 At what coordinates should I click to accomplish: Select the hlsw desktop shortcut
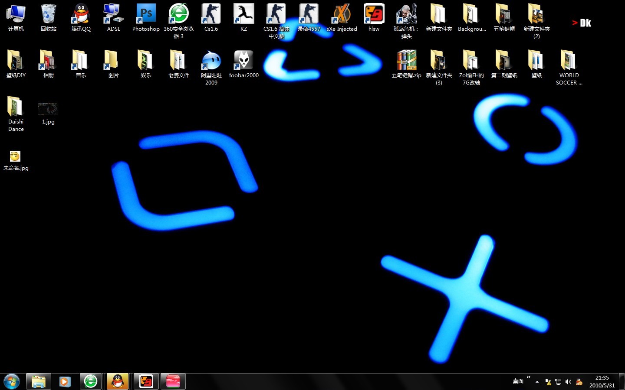(x=374, y=18)
